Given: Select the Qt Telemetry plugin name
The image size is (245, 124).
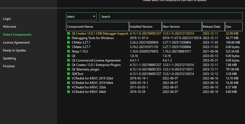Looking at the screenshot, I should coord(86,69).
